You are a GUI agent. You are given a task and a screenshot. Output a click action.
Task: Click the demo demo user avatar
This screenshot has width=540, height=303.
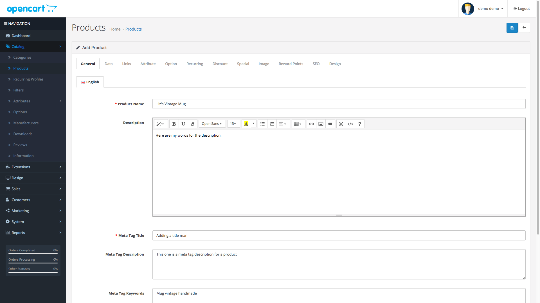[x=468, y=9]
